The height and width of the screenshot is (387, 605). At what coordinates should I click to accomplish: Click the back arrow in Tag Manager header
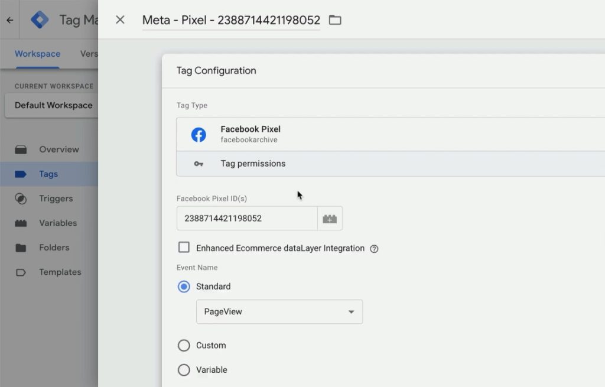click(10, 20)
